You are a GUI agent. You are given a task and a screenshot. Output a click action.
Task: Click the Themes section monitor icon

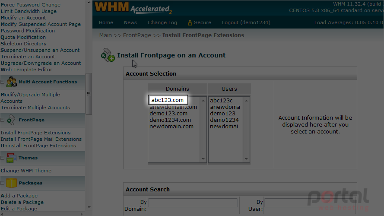[11, 158]
